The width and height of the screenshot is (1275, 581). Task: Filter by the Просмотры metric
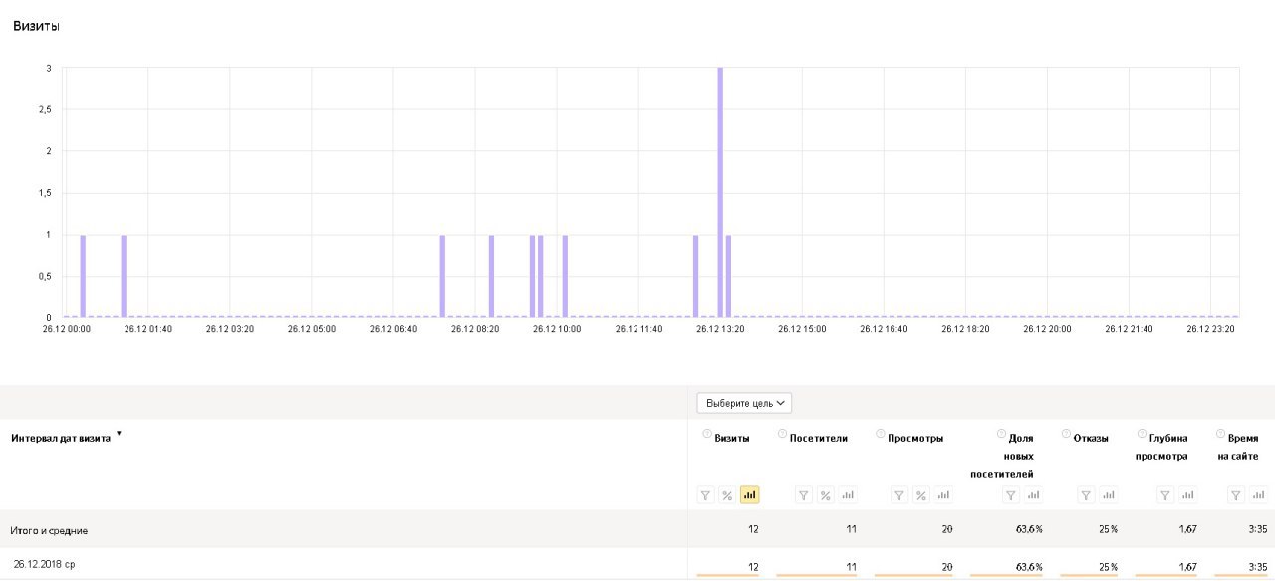coord(898,495)
